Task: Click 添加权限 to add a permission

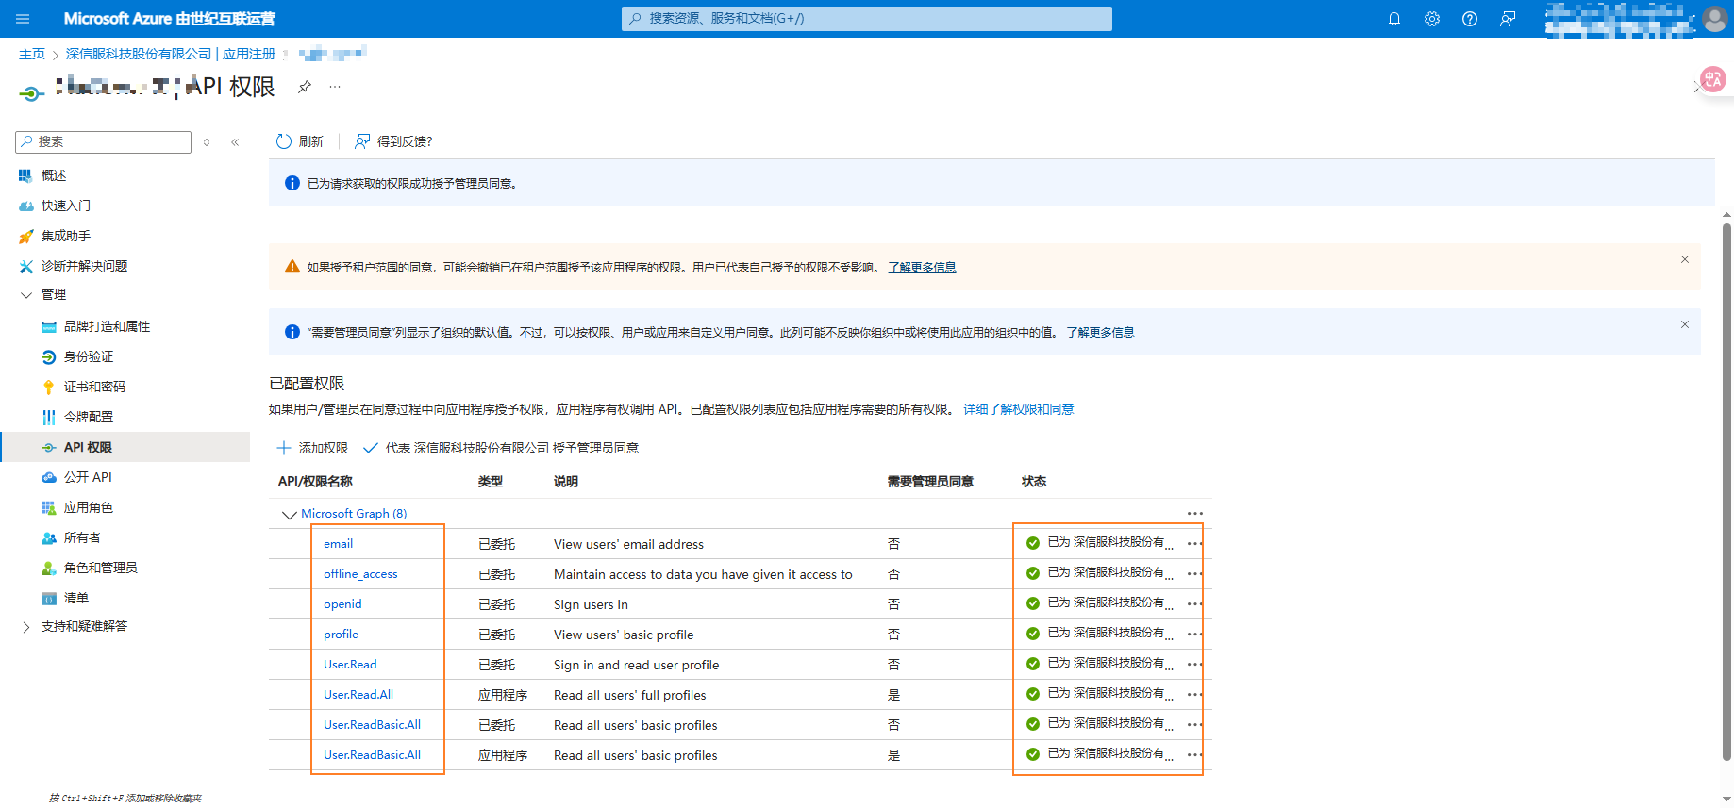Action: [313, 448]
